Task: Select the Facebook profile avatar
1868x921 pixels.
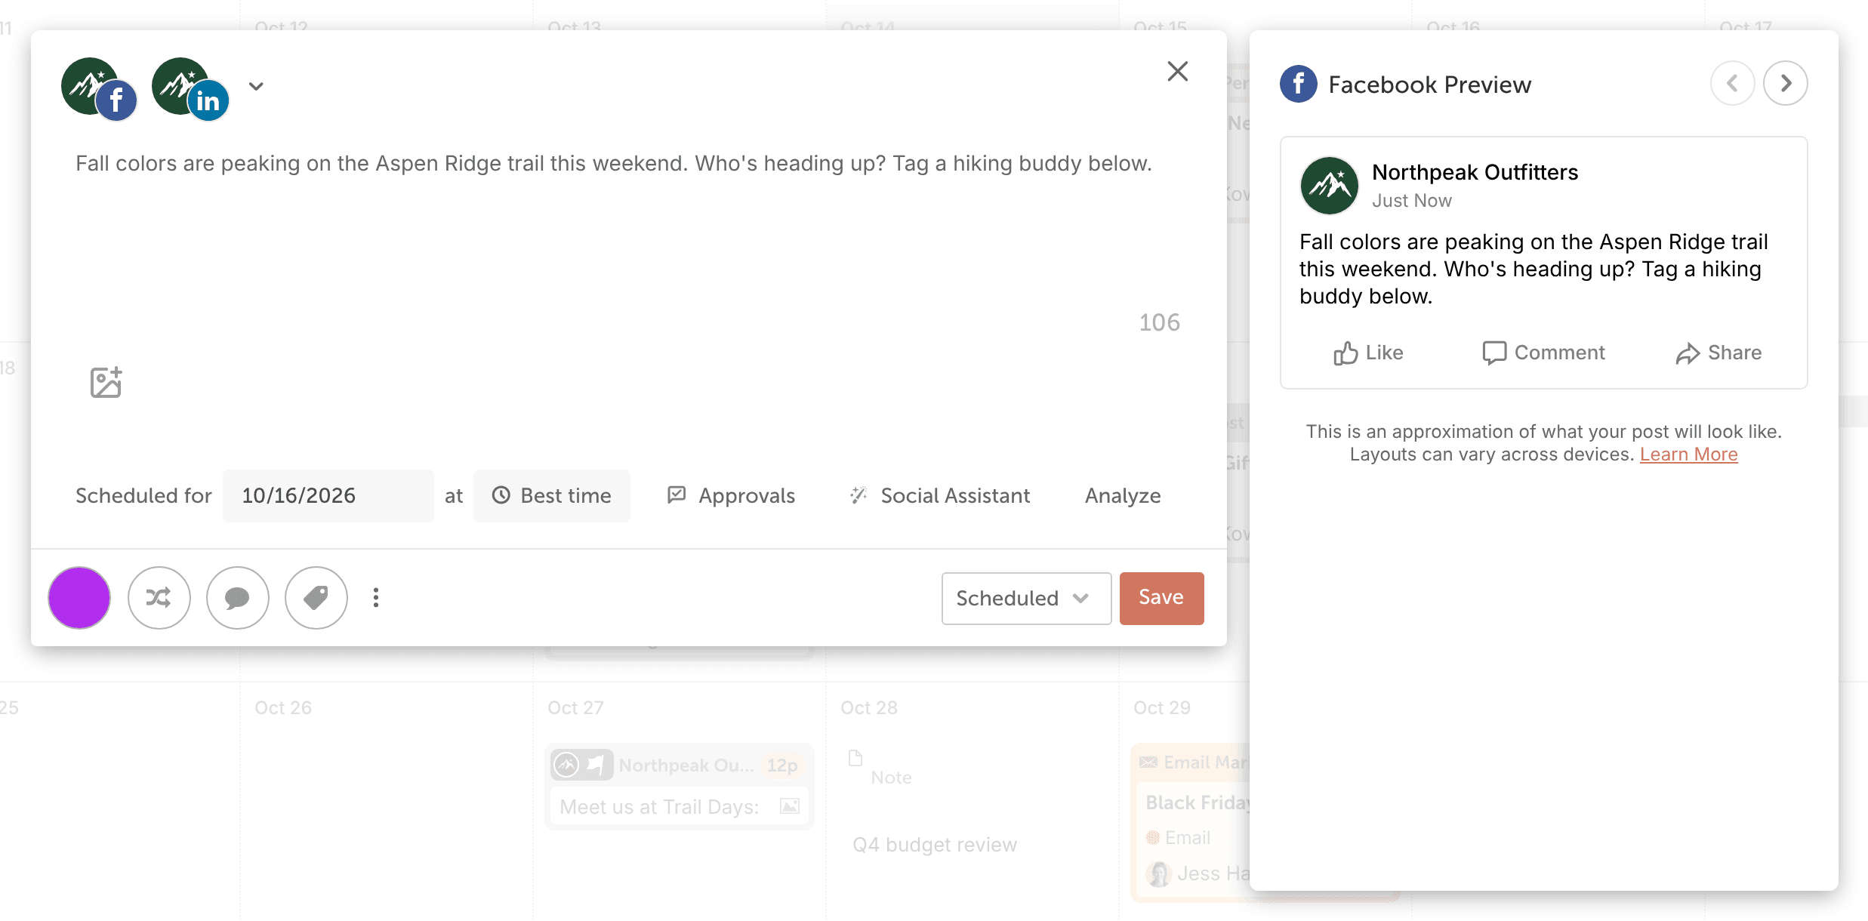Action: pyautogui.click(x=98, y=88)
